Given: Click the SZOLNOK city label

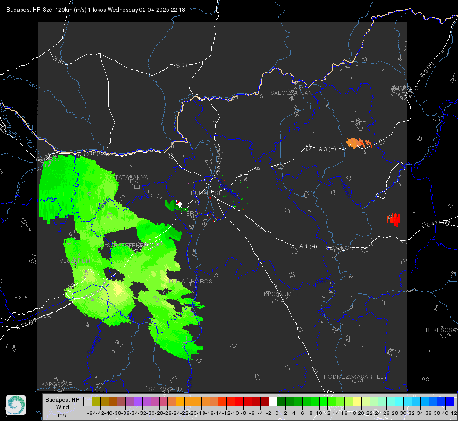Looking at the screenshot, I should point(340,248).
